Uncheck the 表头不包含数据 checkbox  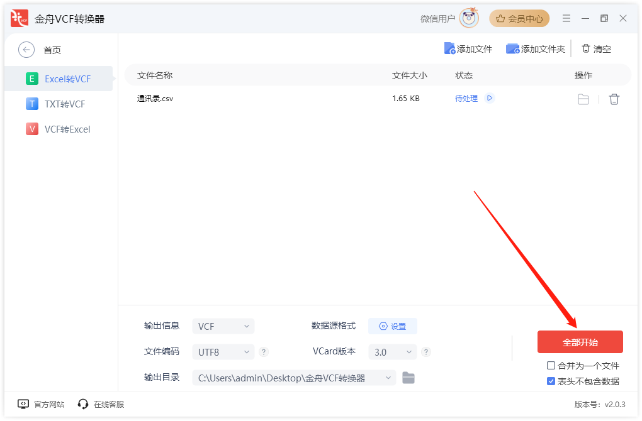[x=551, y=381]
